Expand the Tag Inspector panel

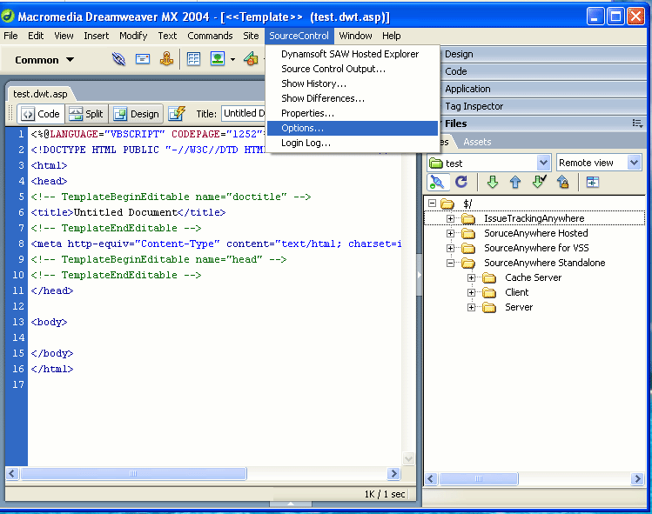474,106
